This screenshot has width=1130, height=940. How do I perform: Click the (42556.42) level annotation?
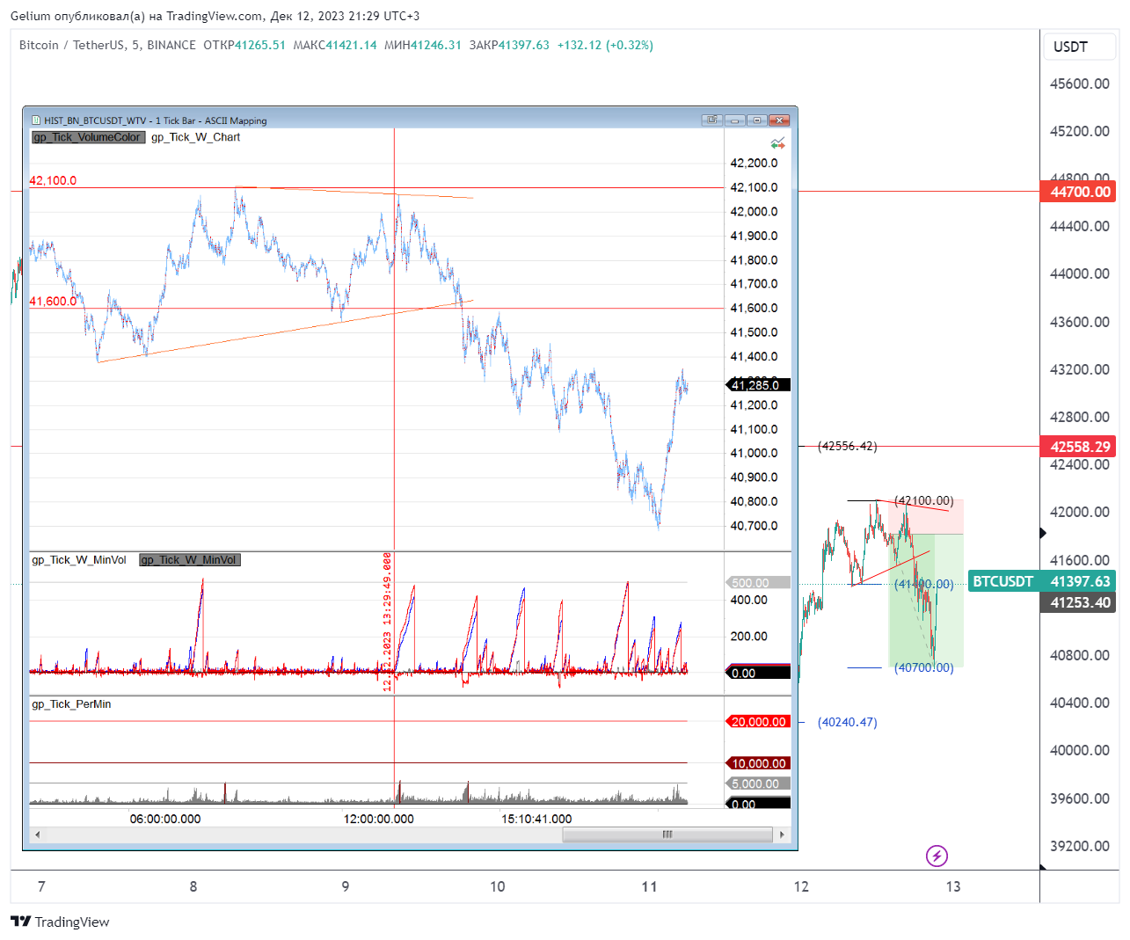click(x=848, y=446)
